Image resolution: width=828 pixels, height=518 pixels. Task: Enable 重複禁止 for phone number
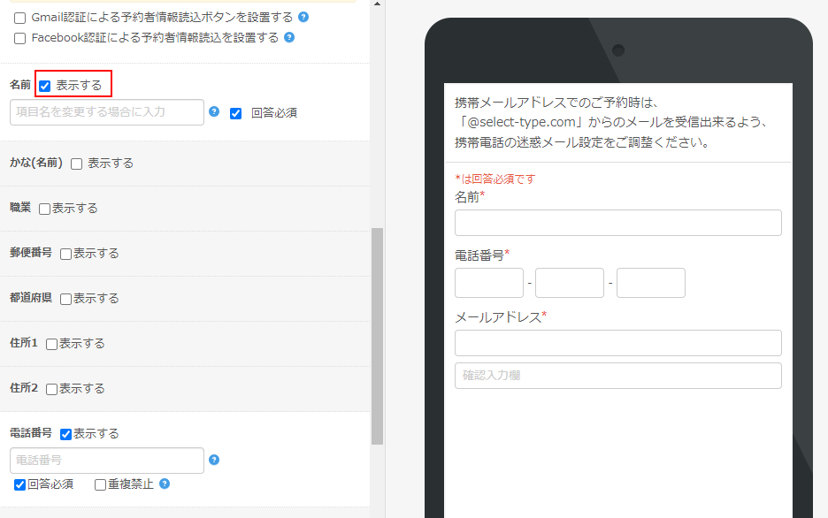(101, 484)
